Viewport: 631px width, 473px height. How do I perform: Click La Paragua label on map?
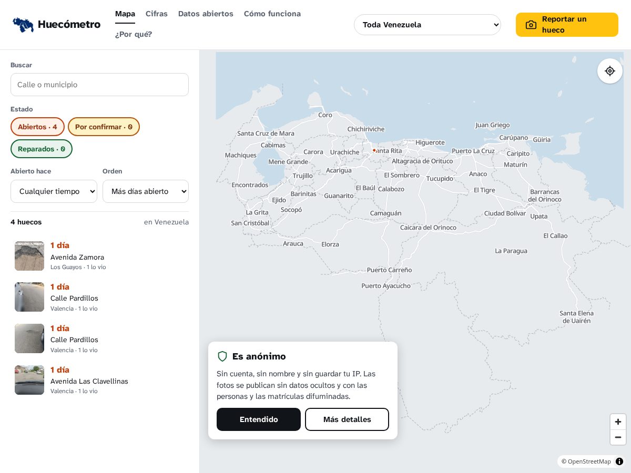pos(511,251)
